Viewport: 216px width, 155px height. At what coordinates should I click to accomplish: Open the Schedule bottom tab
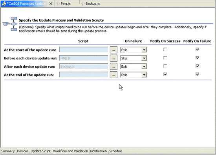115,151
